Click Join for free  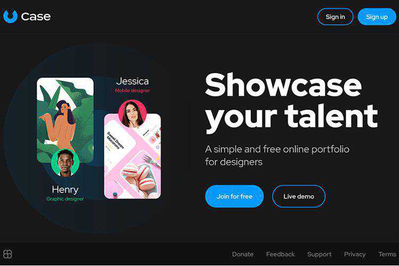click(235, 196)
